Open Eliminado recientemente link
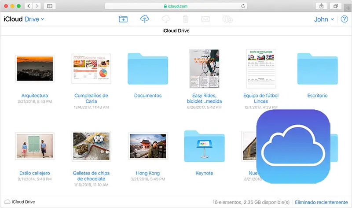Viewport: 352px width, 208px height. 321,202
